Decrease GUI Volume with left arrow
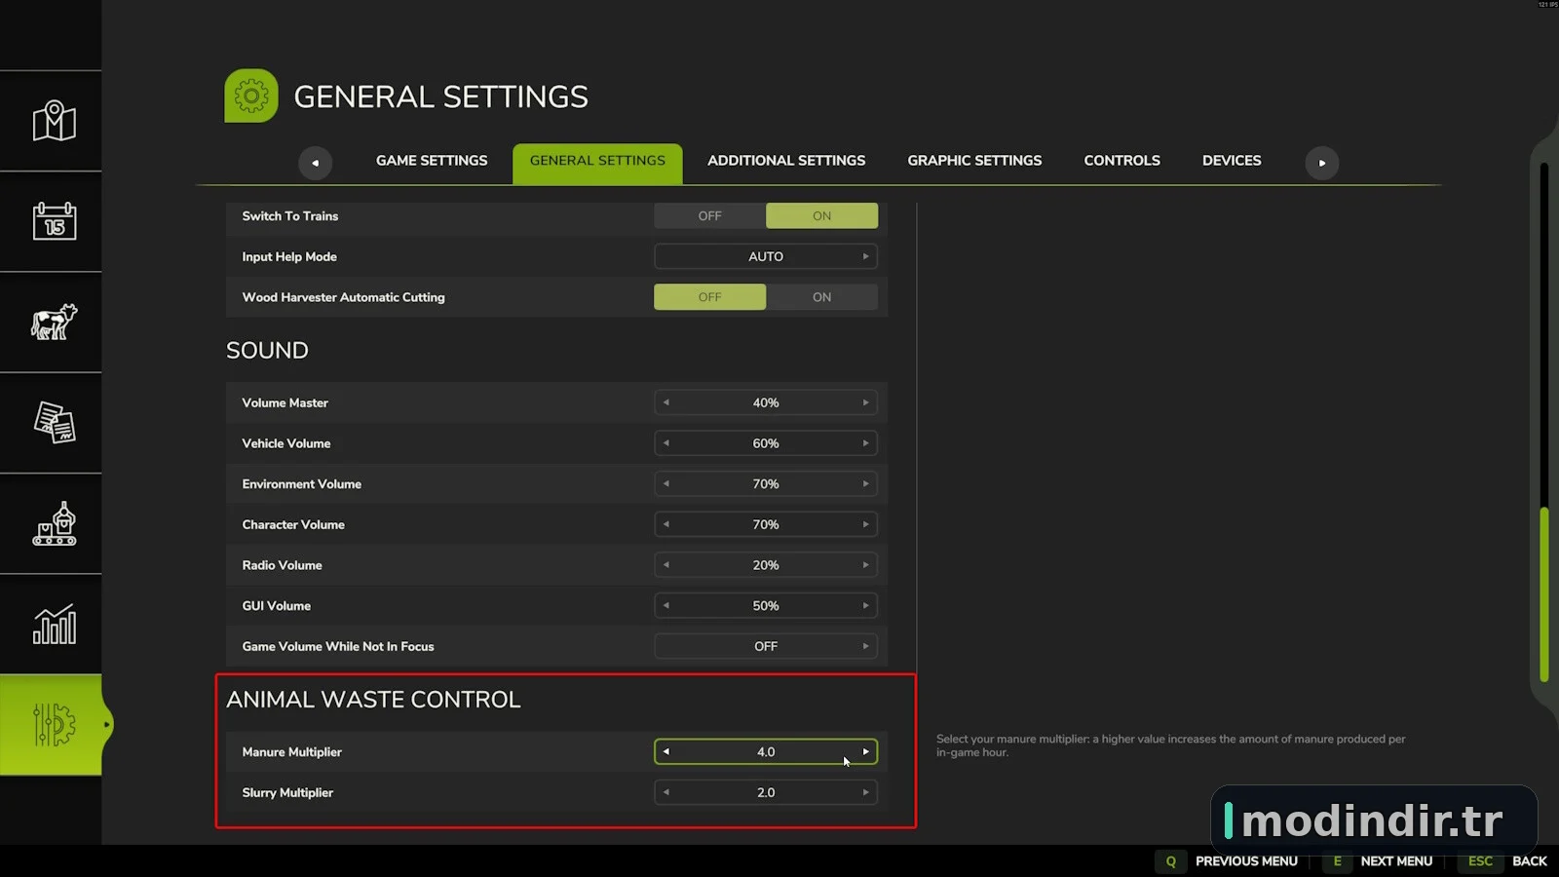The width and height of the screenshot is (1559, 877). [666, 606]
